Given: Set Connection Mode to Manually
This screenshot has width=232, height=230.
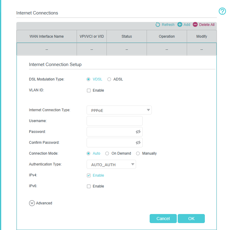Looking at the screenshot, I should 138,153.
